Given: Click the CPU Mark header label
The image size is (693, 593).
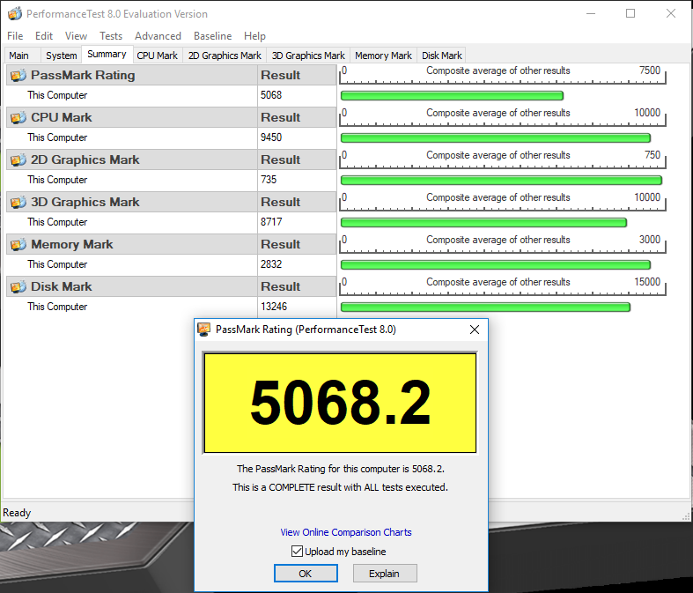Looking at the screenshot, I should click(x=62, y=117).
